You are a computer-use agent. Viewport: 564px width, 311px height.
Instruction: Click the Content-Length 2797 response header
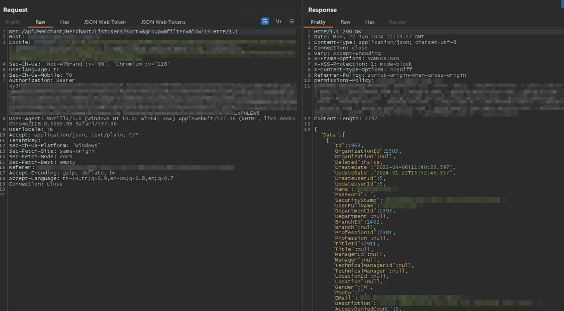(x=346, y=119)
